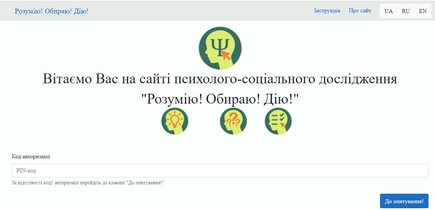Click the hint text about missing authorization code
The width and height of the screenshot is (435, 210).
click(88, 183)
